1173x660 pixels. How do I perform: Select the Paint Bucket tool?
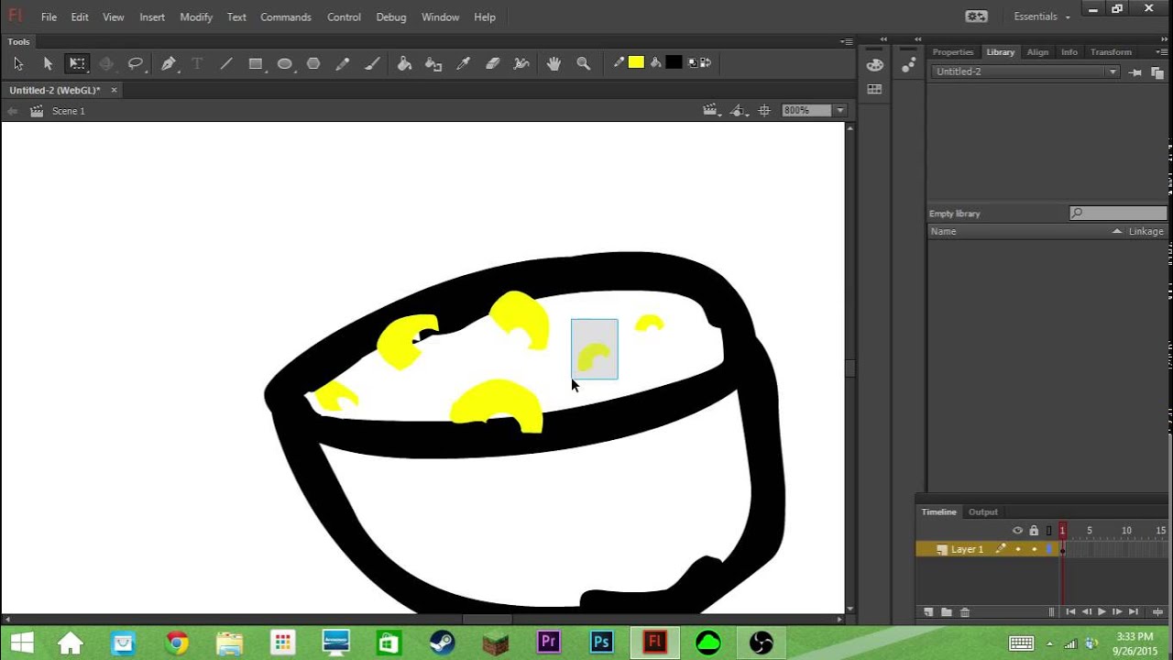point(404,62)
